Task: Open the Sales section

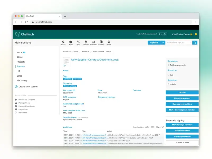Action: point(19,76)
